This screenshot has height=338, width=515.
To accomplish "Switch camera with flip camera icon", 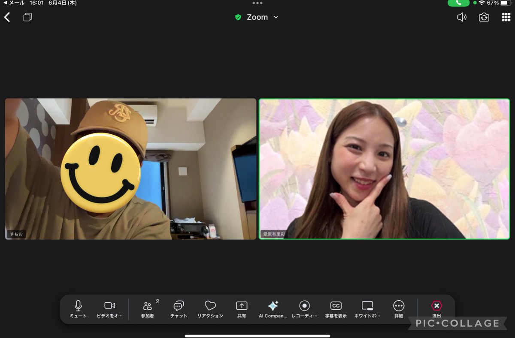I will 484,17.
